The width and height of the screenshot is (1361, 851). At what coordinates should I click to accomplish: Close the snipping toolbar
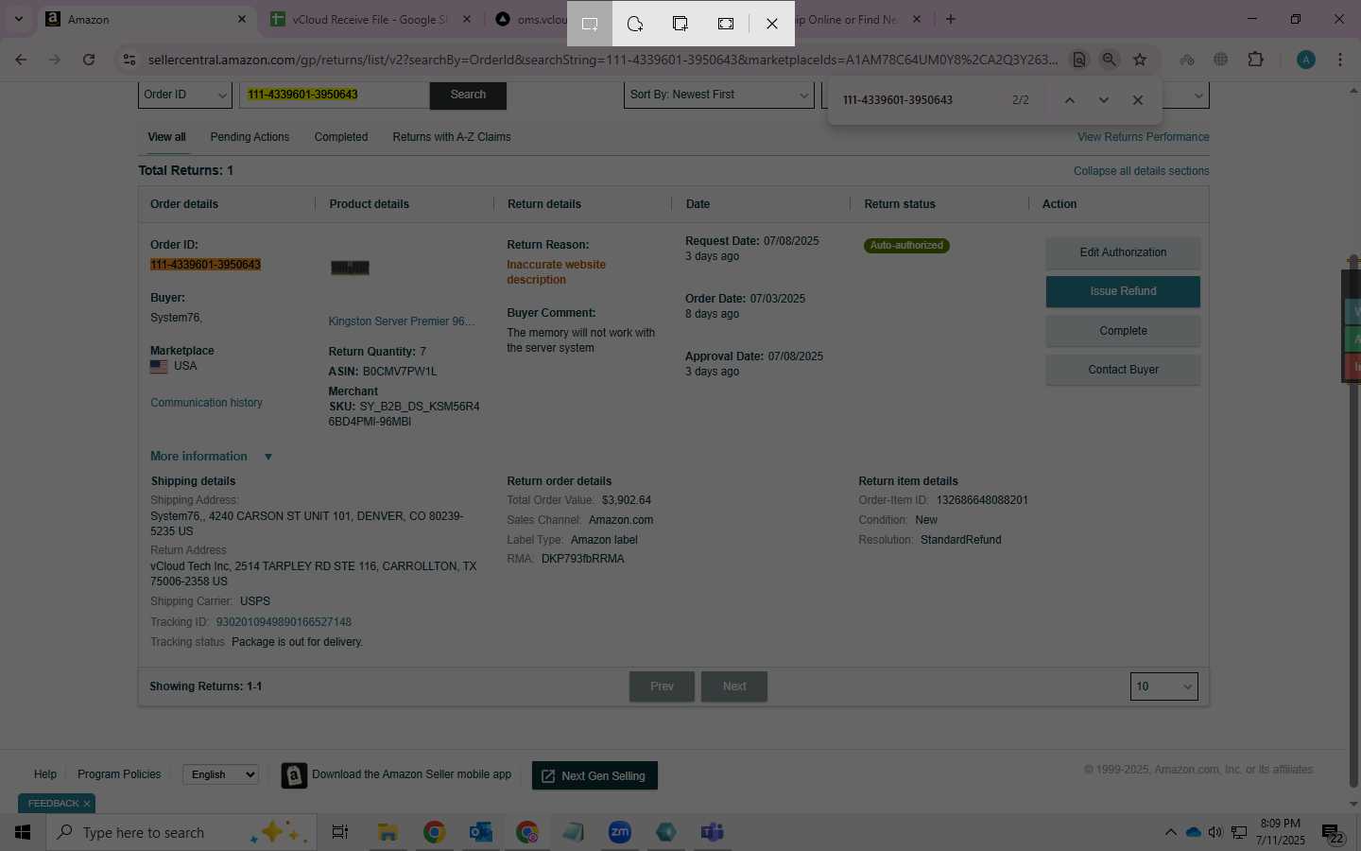tap(772, 24)
